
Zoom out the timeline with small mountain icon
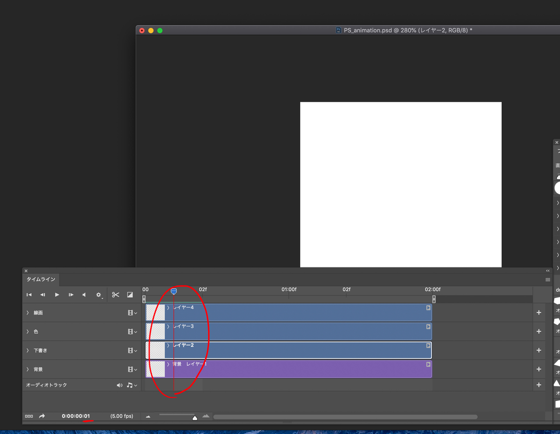pyautogui.click(x=148, y=416)
